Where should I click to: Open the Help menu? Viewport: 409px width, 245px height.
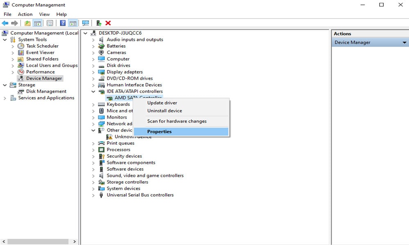62,14
